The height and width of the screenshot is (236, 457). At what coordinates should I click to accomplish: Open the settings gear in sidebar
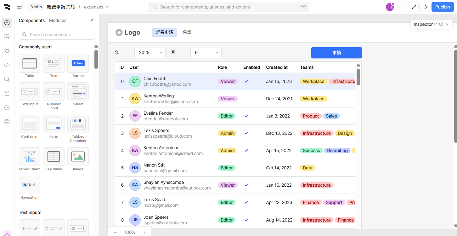click(x=7, y=122)
